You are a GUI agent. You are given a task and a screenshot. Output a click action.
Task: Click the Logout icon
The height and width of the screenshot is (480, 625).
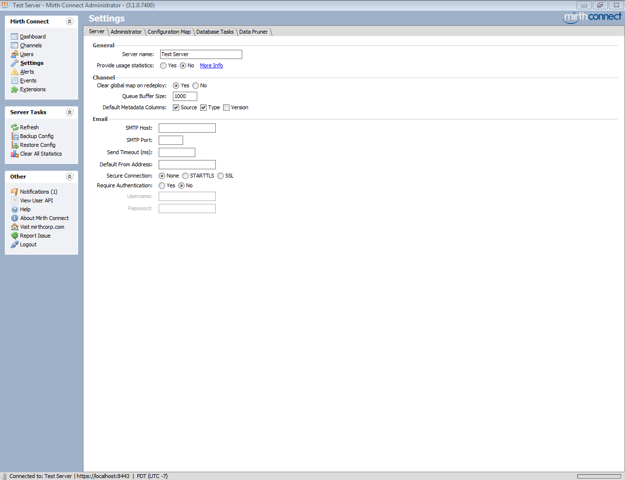(x=15, y=244)
